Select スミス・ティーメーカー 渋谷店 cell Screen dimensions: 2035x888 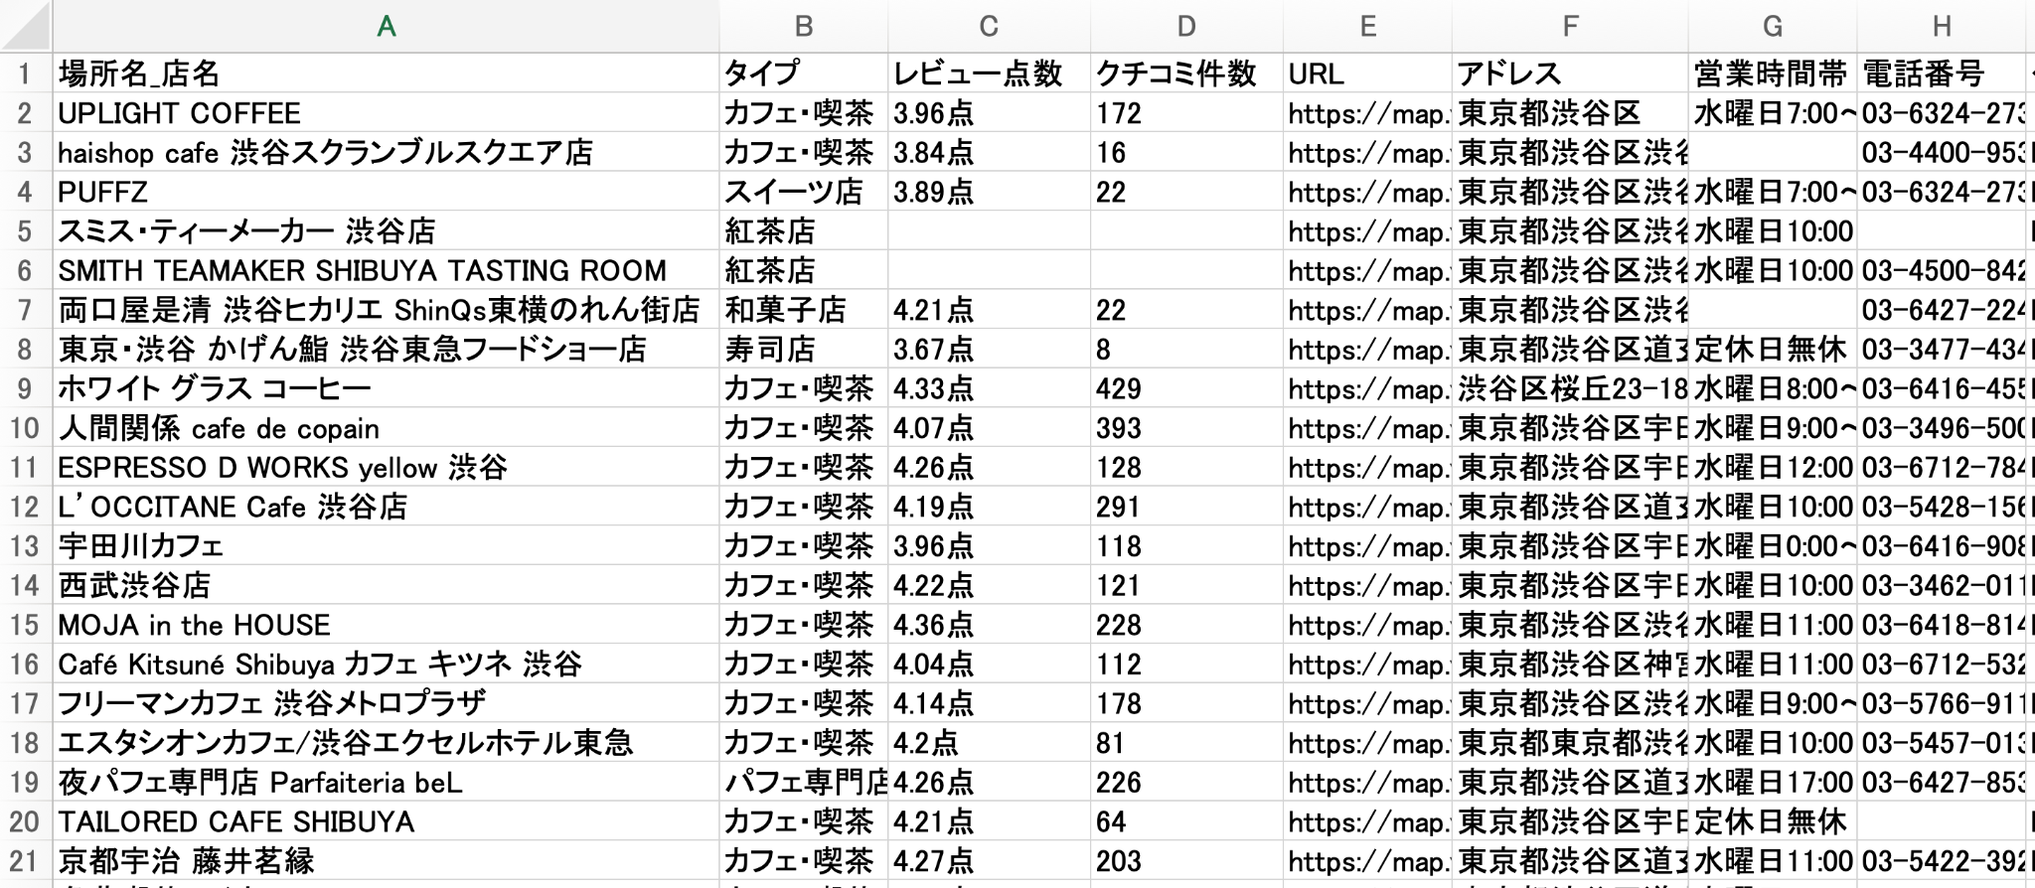[x=386, y=230]
